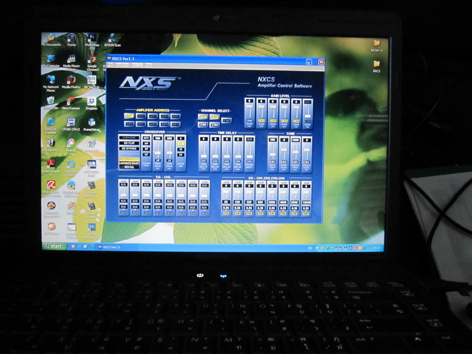This screenshot has width=472, height=354.
Task: Enable the SUBSONIC crossover option
Action: pyautogui.click(x=129, y=137)
